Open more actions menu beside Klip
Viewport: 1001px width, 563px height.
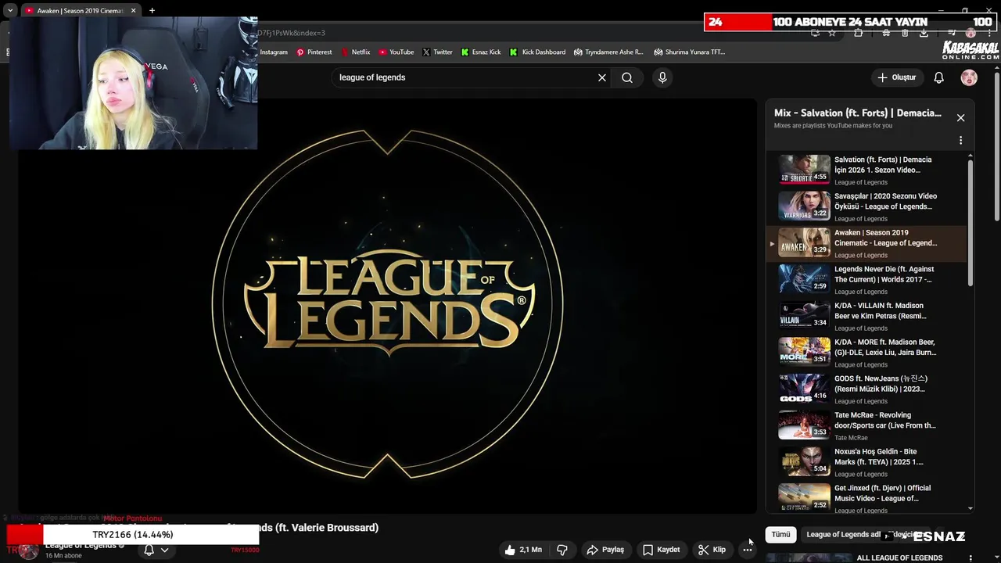748,550
